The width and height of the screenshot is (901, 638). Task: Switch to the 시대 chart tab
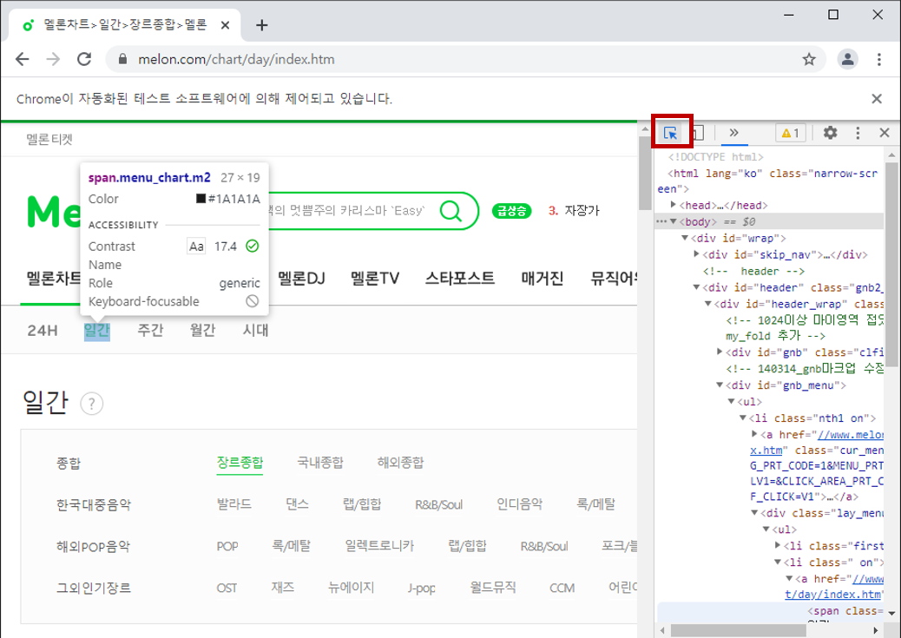pos(256,331)
